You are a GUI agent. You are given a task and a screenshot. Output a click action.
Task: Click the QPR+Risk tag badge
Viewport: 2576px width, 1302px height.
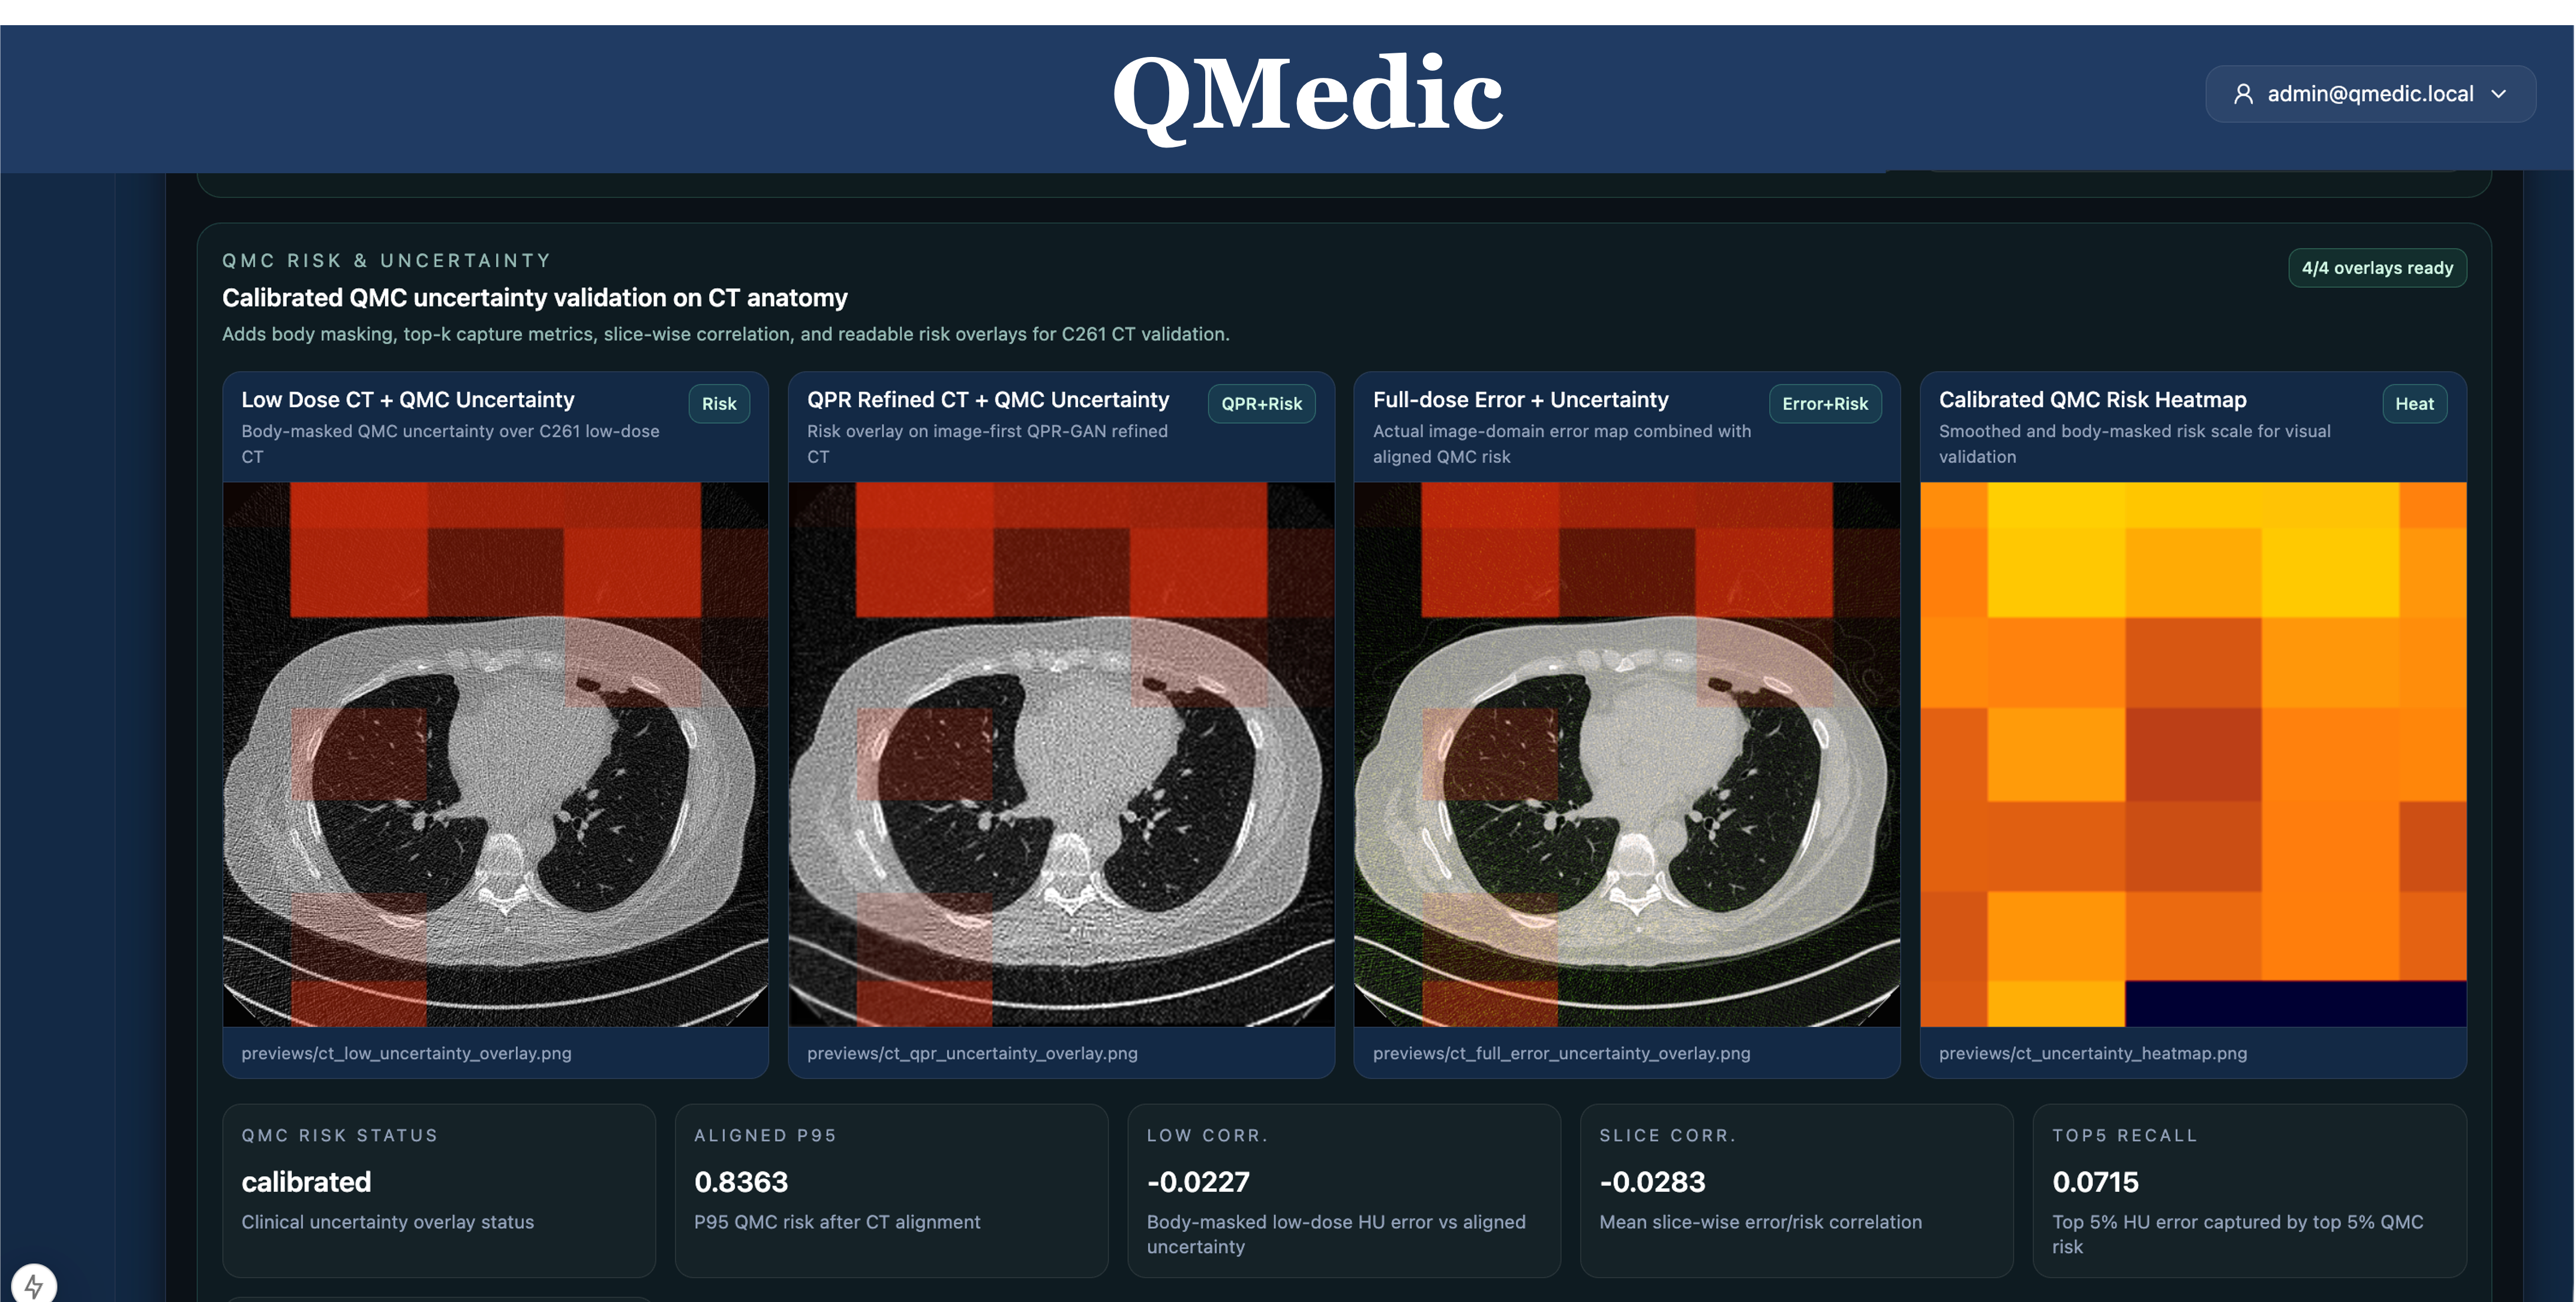[1261, 403]
